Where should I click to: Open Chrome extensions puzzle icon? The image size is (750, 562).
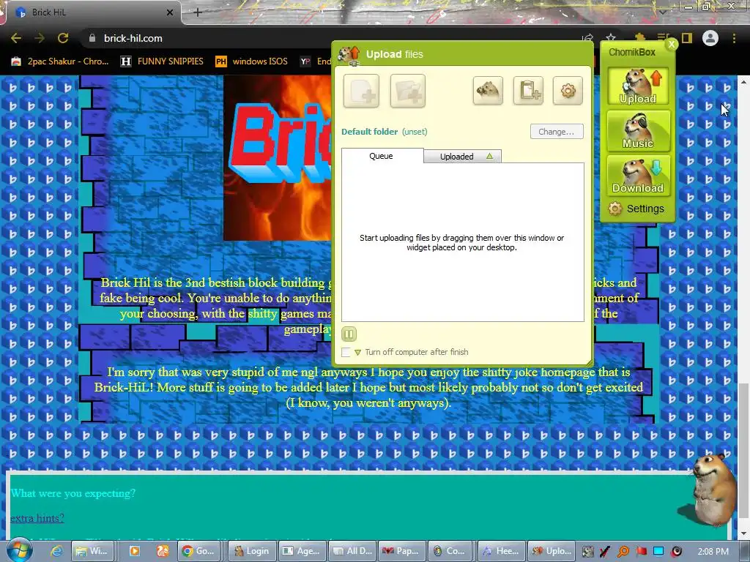(x=640, y=38)
